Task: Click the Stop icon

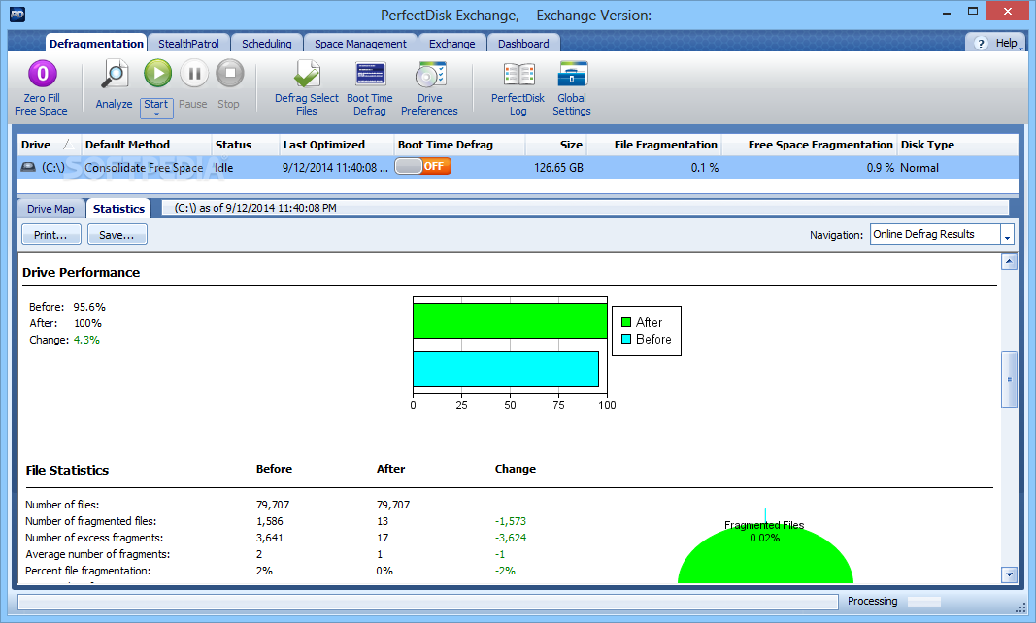Action: [230, 73]
